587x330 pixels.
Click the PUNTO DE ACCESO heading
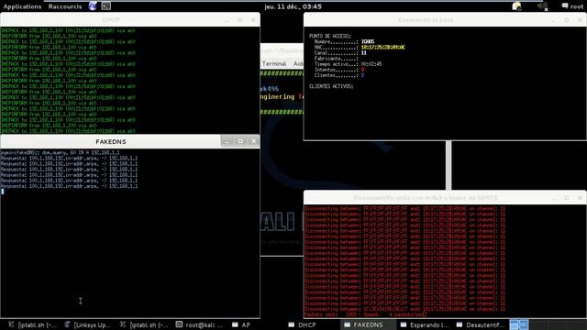[330, 36]
